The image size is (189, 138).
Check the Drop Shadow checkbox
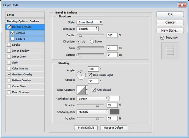point(9,92)
